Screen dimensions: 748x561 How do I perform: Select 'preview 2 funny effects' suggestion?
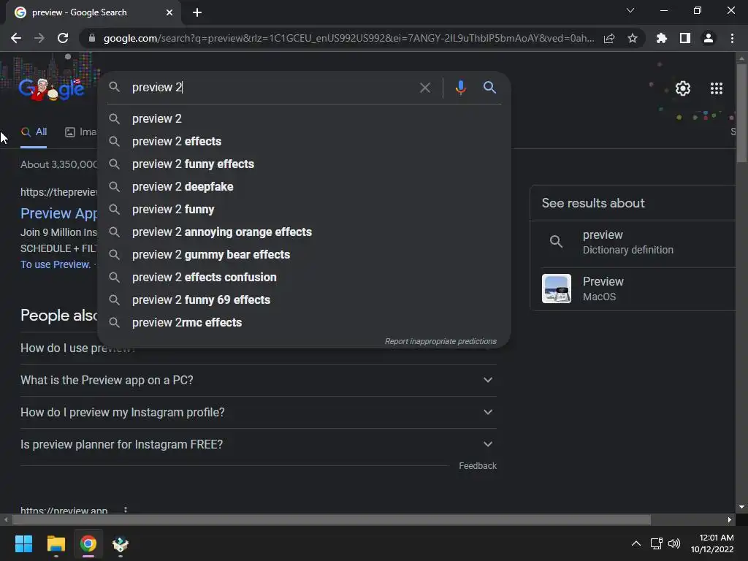[305, 164]
